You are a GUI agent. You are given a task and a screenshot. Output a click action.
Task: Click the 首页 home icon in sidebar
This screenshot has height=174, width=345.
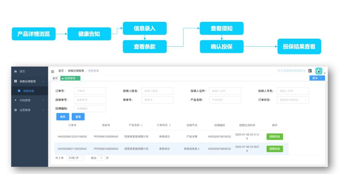(15, 71)
